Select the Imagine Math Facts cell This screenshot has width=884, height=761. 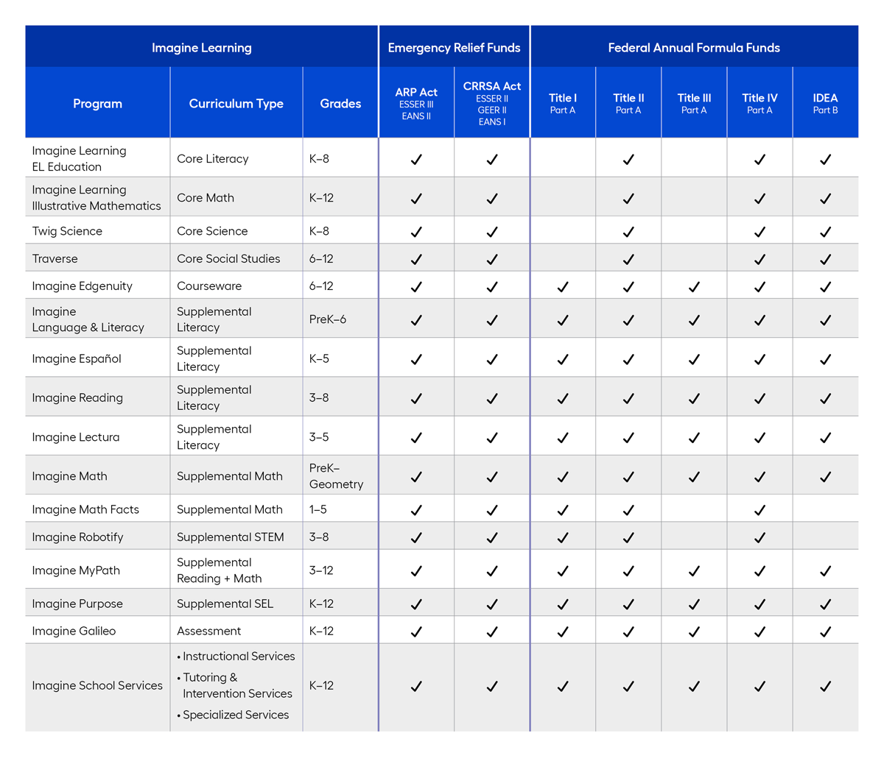(x=97, y=509)
